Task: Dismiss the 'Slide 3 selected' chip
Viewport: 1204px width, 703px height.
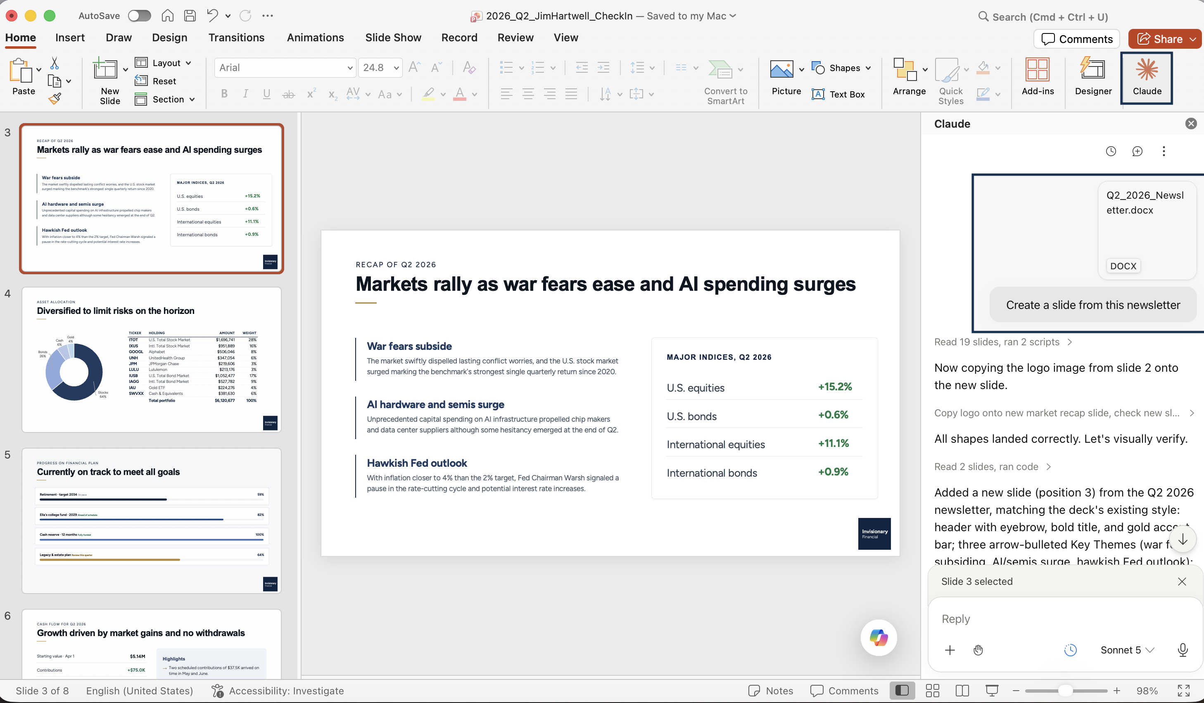Action: coord(1182,582)
